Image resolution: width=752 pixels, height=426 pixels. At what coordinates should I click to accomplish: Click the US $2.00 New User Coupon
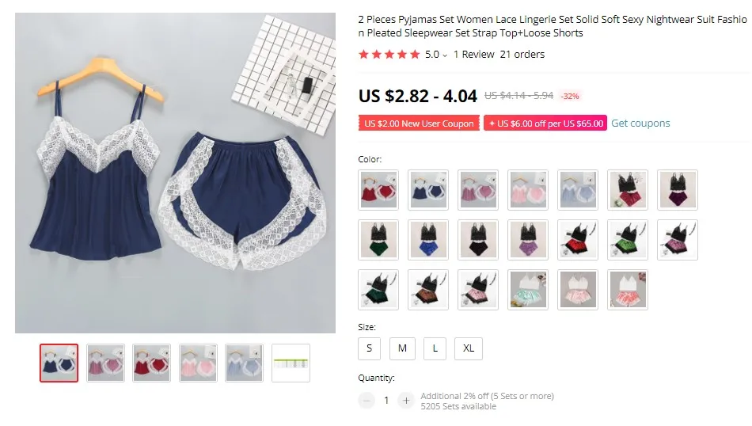point(419,124)
